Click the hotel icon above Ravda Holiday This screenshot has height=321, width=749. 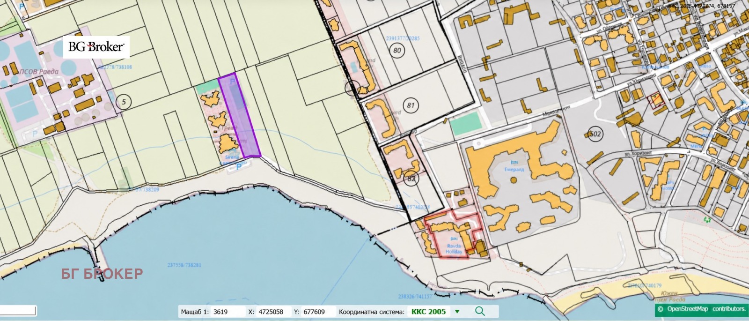coord(453,239)
